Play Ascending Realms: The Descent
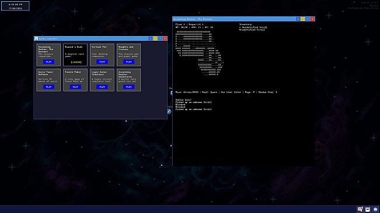This screenshot has height=213, width=380. pyautogui.click(x=48, y=62)
